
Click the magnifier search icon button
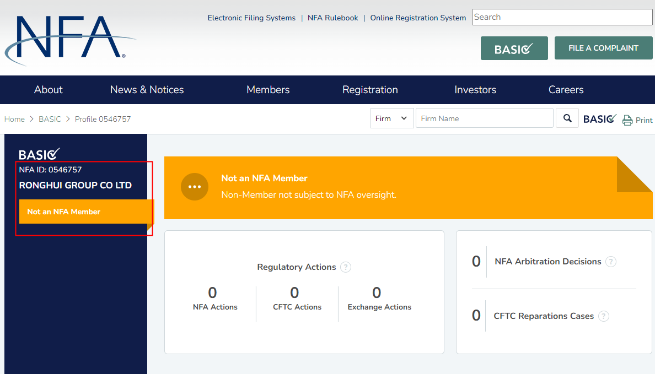pos(567,118)
